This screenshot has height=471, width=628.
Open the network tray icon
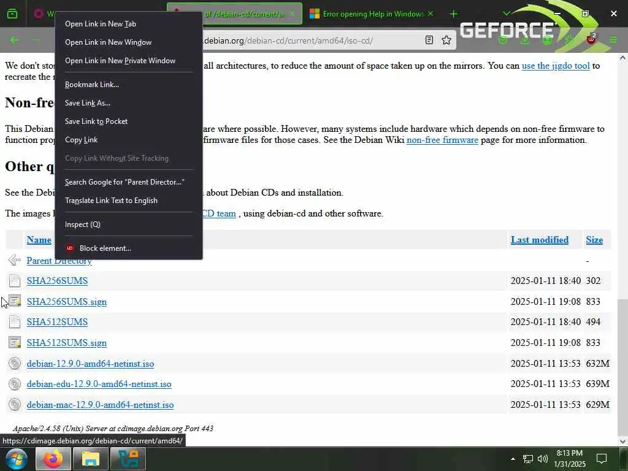tap(528, 459)
